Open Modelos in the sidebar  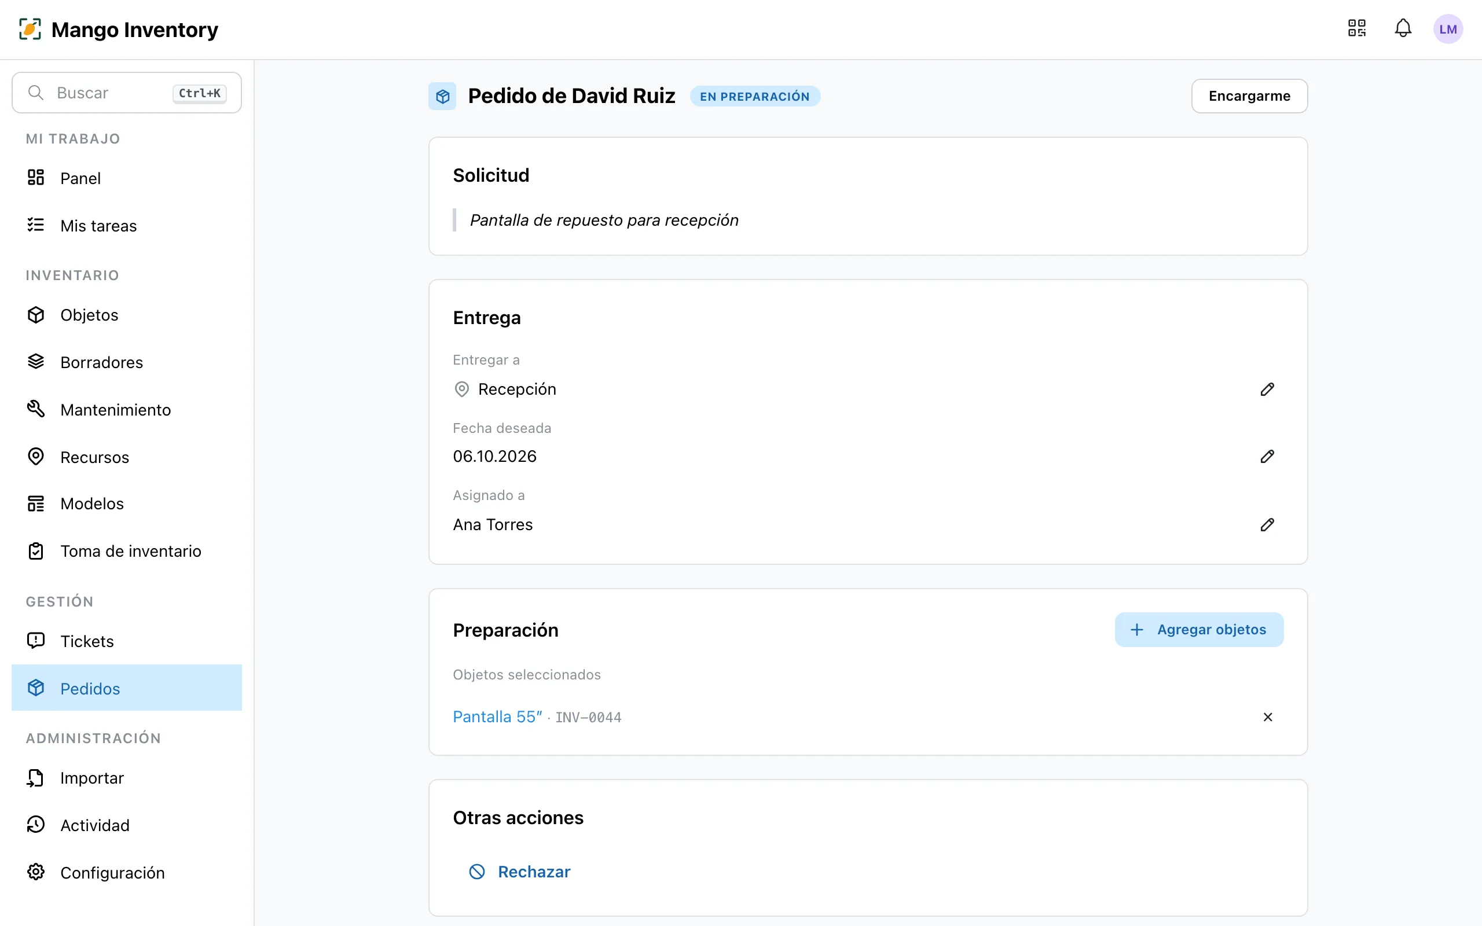click(x=127, y=504)
